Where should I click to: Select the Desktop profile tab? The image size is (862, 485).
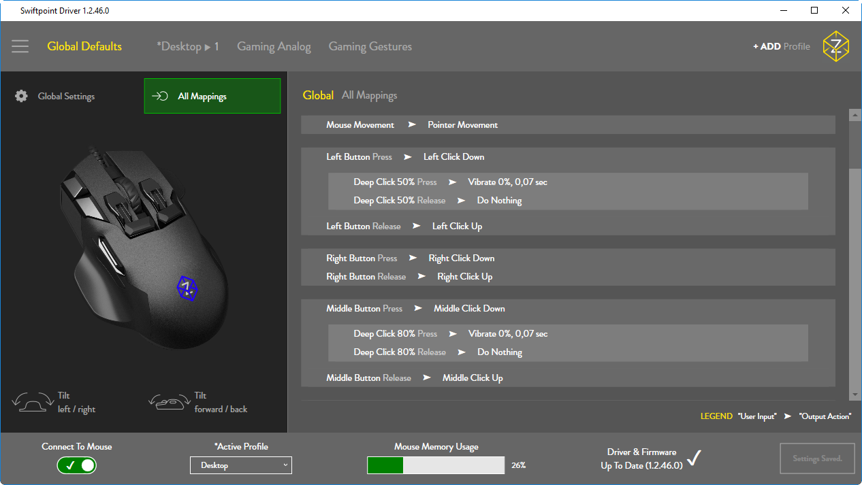[188, 47]
